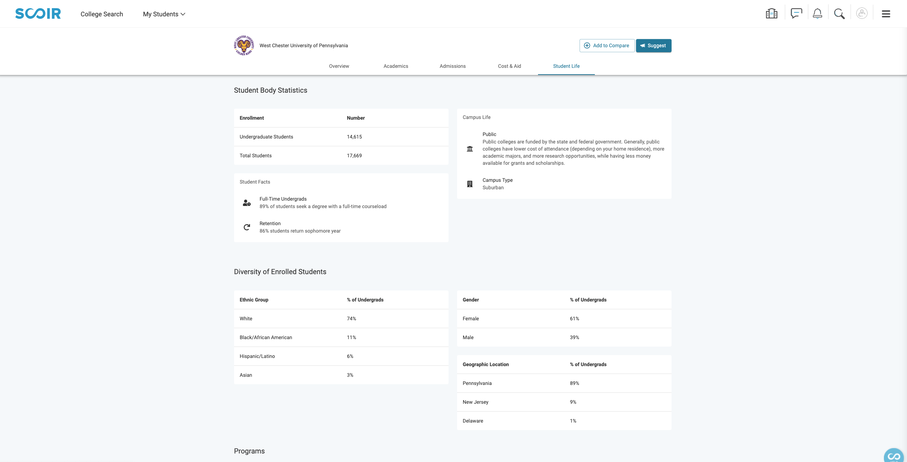Click the Male row label
The width and height of the screenshot is (907, 462).
[468, 337]
